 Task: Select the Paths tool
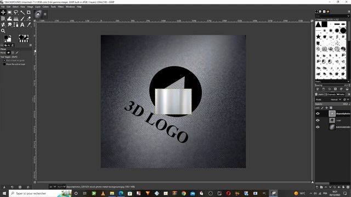point(16,25)
